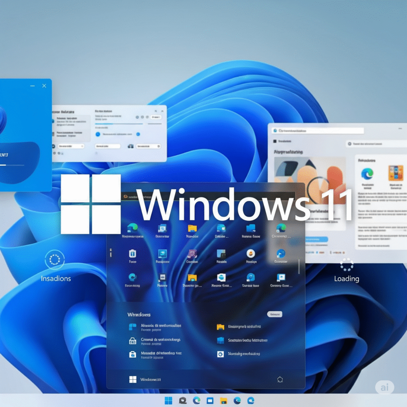This screenshot has width=407, height=407.
Task: Open the monitor app in the second pinned row
Action: [x=163, y=253]
